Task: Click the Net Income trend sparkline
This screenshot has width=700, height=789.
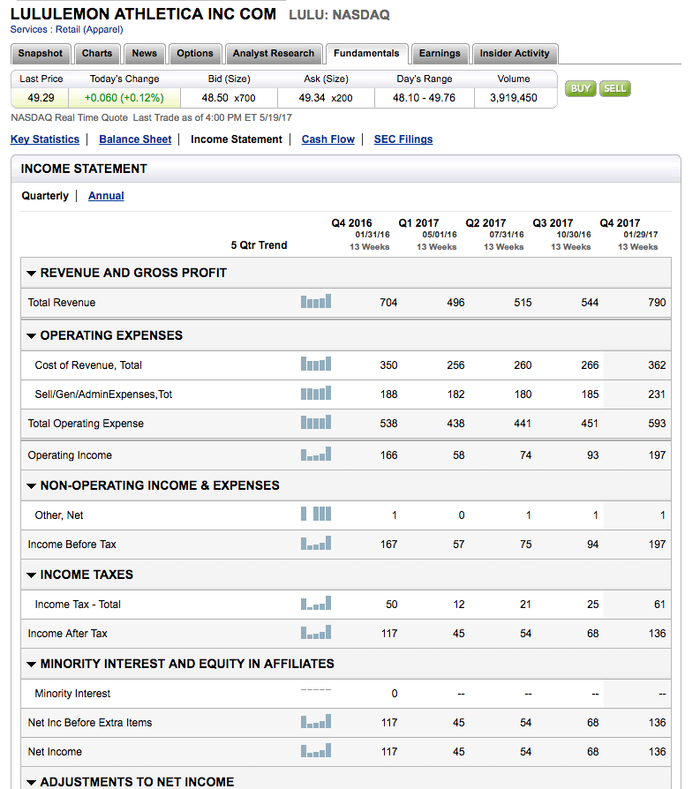Action: [x=316, y=751]
